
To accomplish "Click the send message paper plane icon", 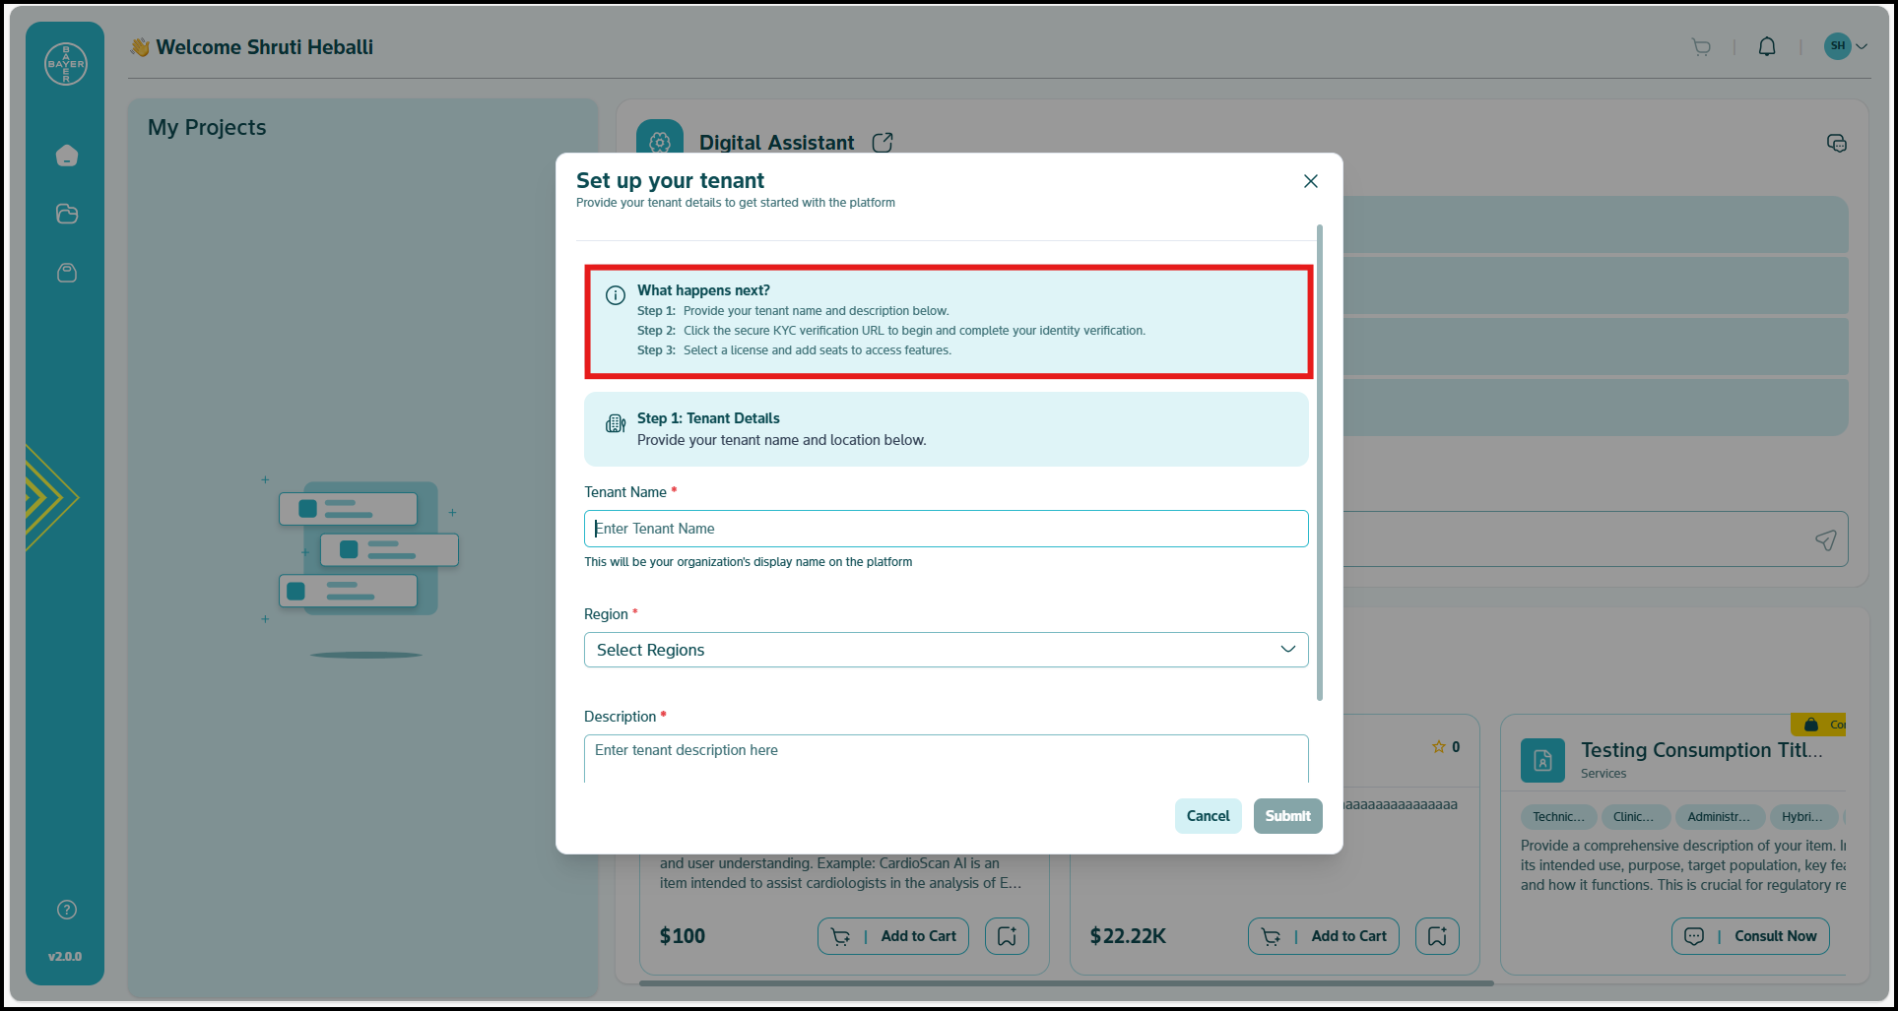I will 1825,539.
